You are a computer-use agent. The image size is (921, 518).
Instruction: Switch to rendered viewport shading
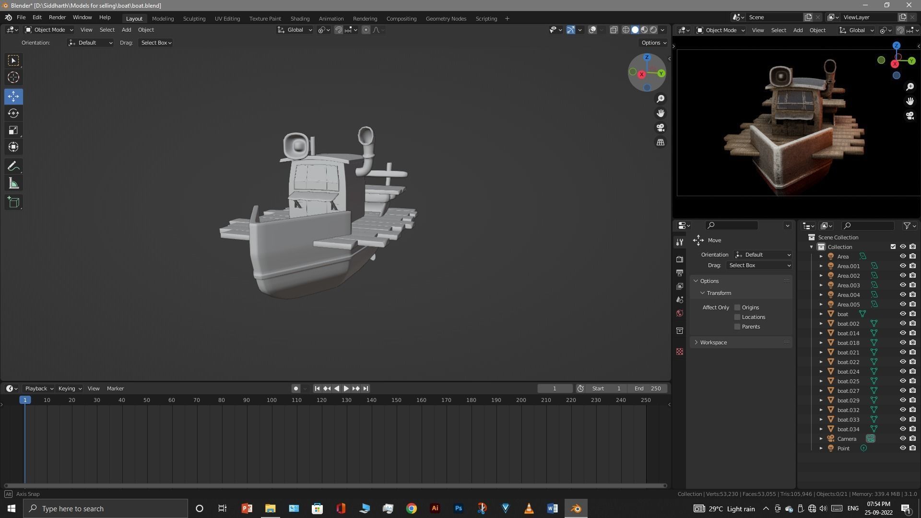coord(653,30)
